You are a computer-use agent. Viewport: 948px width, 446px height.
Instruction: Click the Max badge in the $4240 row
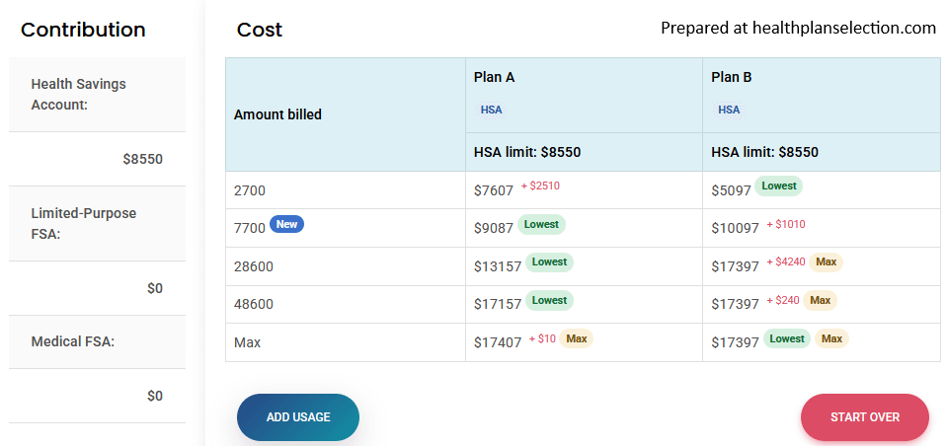tap(826, 262)
